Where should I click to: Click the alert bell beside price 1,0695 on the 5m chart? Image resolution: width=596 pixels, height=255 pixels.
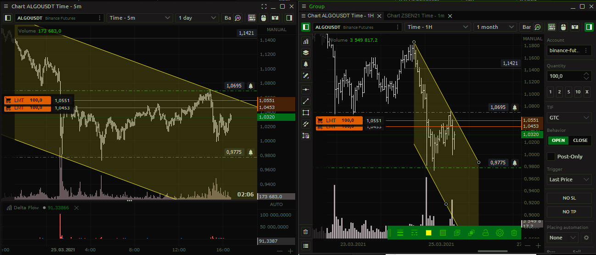pyautogui.click(x=251, y=86)
